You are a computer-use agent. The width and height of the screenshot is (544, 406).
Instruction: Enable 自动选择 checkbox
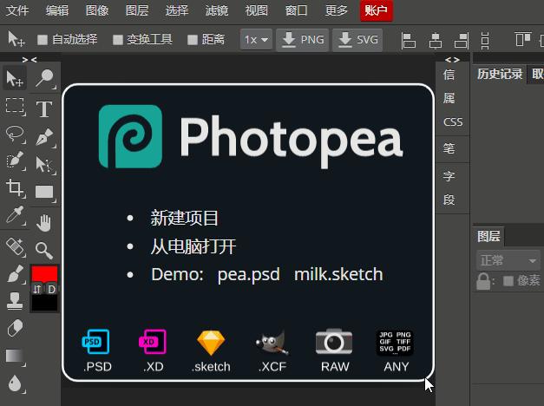(x=43, y=40)
